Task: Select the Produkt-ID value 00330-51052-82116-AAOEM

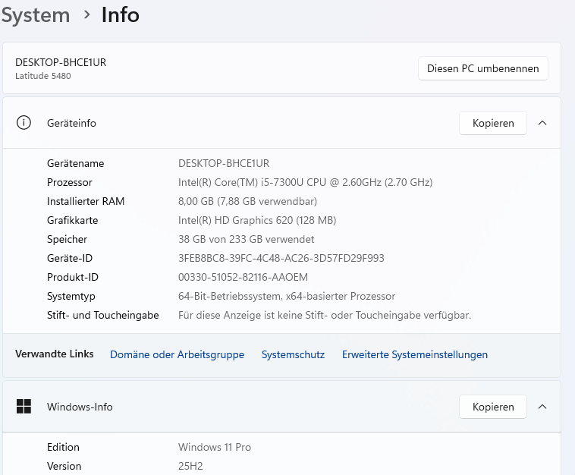Action: [x=244, y=277]
